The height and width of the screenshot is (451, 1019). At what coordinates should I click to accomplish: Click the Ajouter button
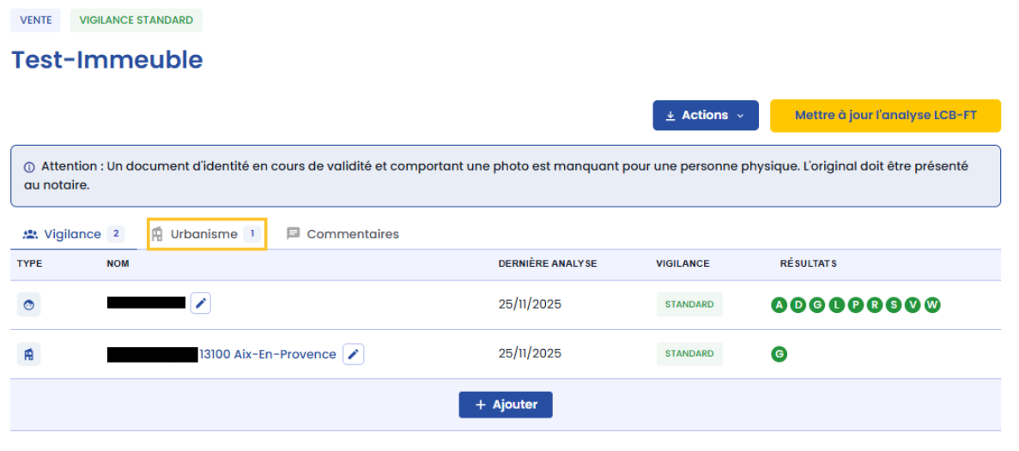506,405
